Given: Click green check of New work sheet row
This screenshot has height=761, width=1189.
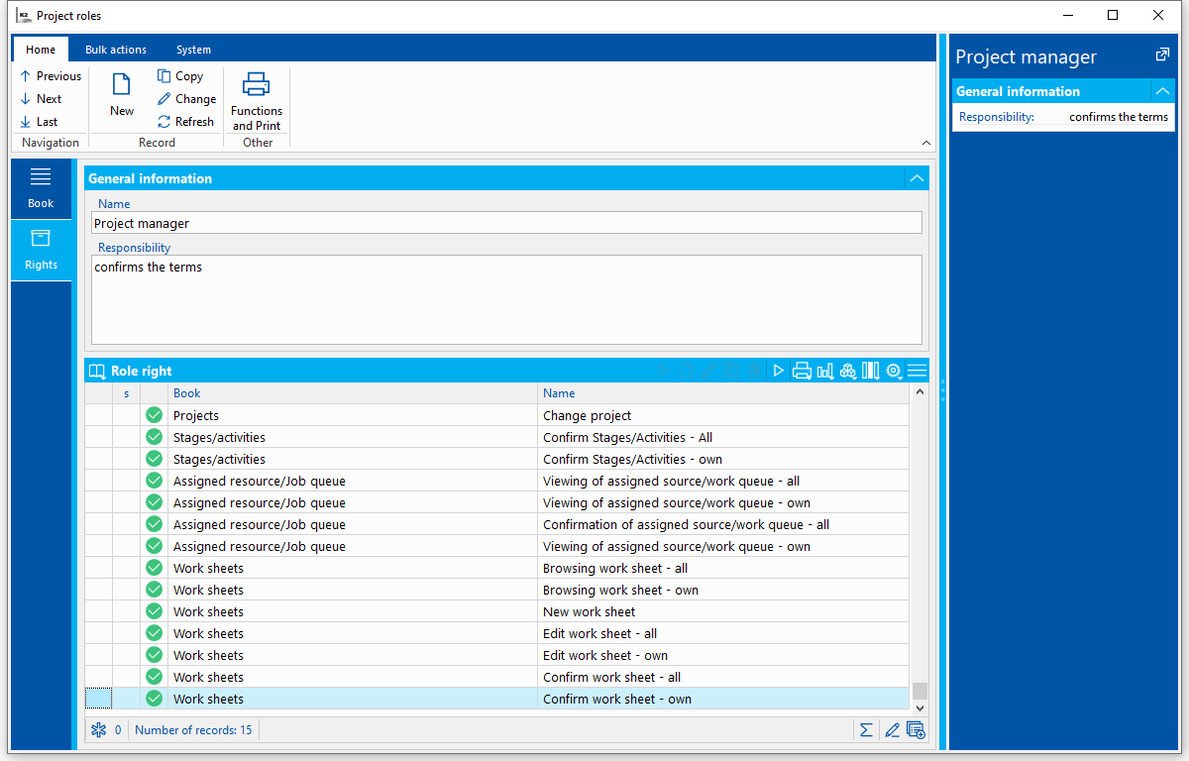Looking at the screenshot, I should click(x=154, y=611).
